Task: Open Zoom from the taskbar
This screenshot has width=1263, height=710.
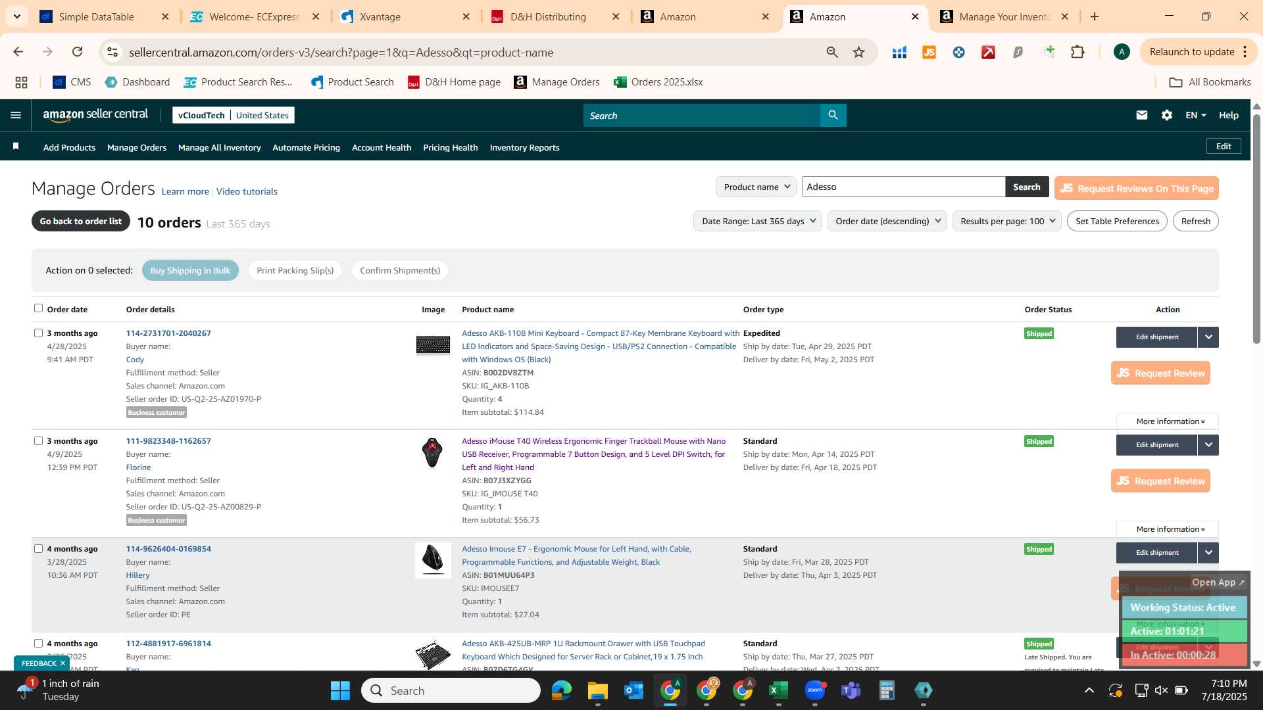Action: 815,690
